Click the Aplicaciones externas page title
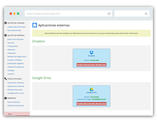157x123 pixels. pos(54,25)
